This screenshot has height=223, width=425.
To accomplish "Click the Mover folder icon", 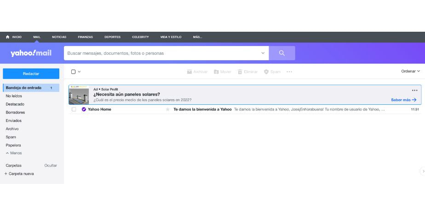I will click(216, 72).
